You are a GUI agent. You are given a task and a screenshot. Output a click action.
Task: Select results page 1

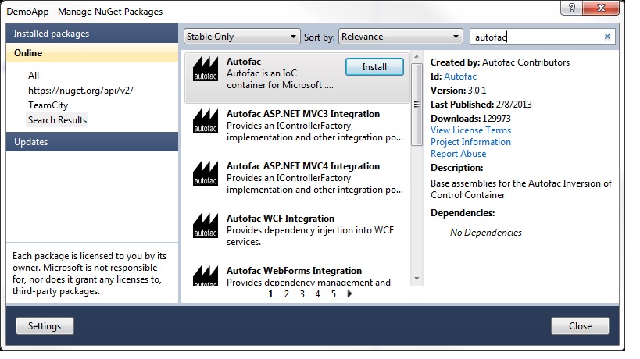(270, 293)
